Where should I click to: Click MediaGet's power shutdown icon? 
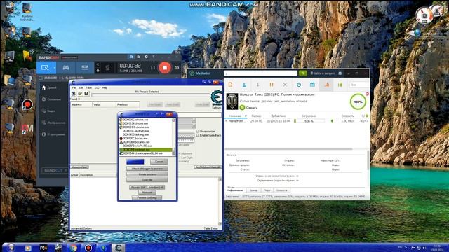click(x=299, y=85)
